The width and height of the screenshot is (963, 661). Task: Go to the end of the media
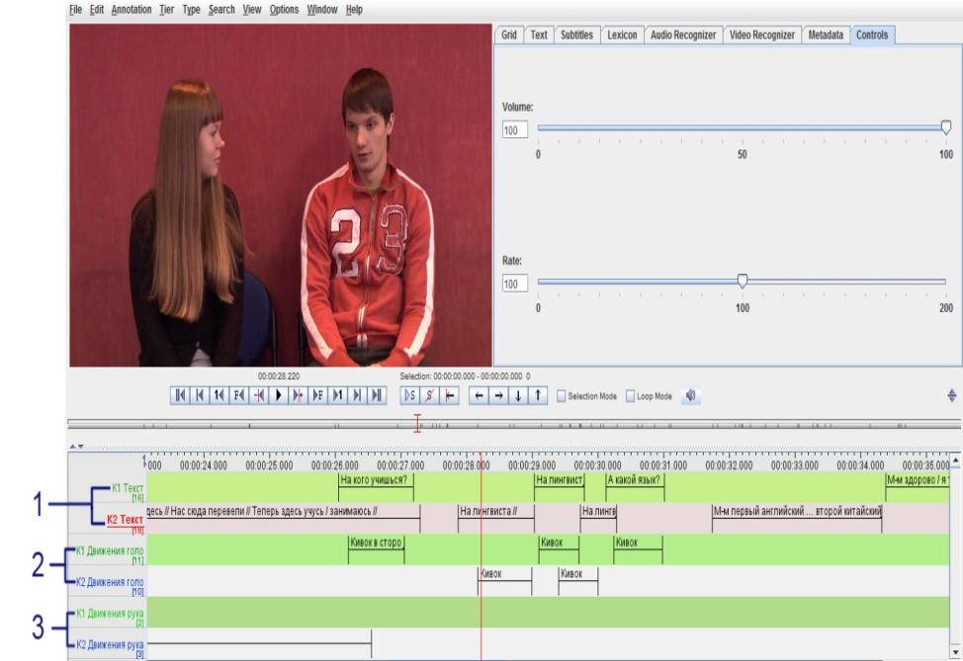pos(377,396)
